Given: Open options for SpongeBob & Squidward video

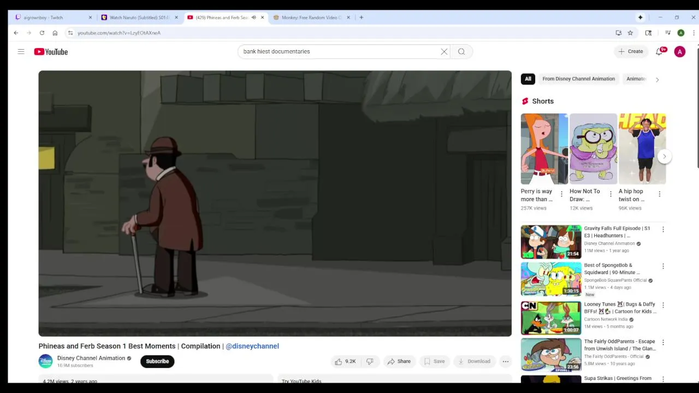Looking at the screenshot, I should point(663,266).
